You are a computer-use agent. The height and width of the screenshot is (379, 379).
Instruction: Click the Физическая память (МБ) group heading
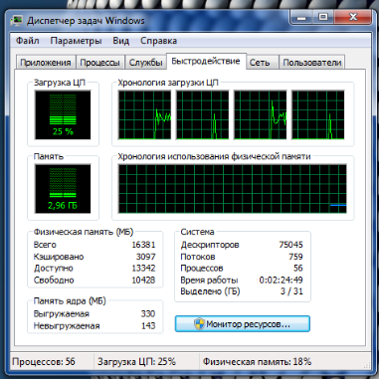click(x=84, y=232)
